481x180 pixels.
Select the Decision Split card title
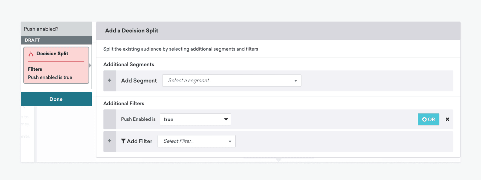(52, 54)
